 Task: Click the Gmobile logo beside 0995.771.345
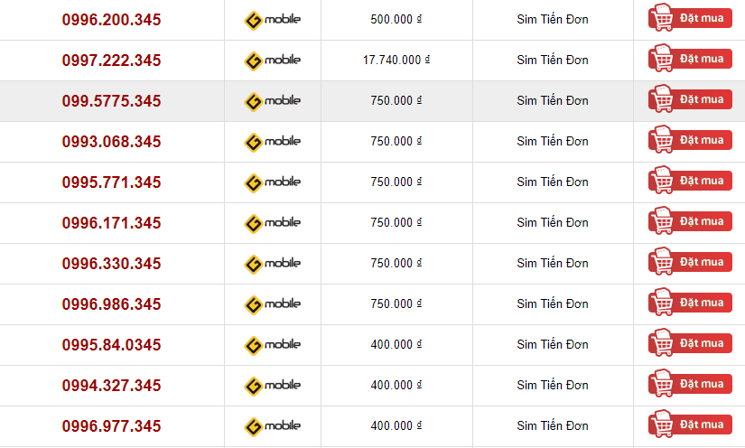pos(272,183)
